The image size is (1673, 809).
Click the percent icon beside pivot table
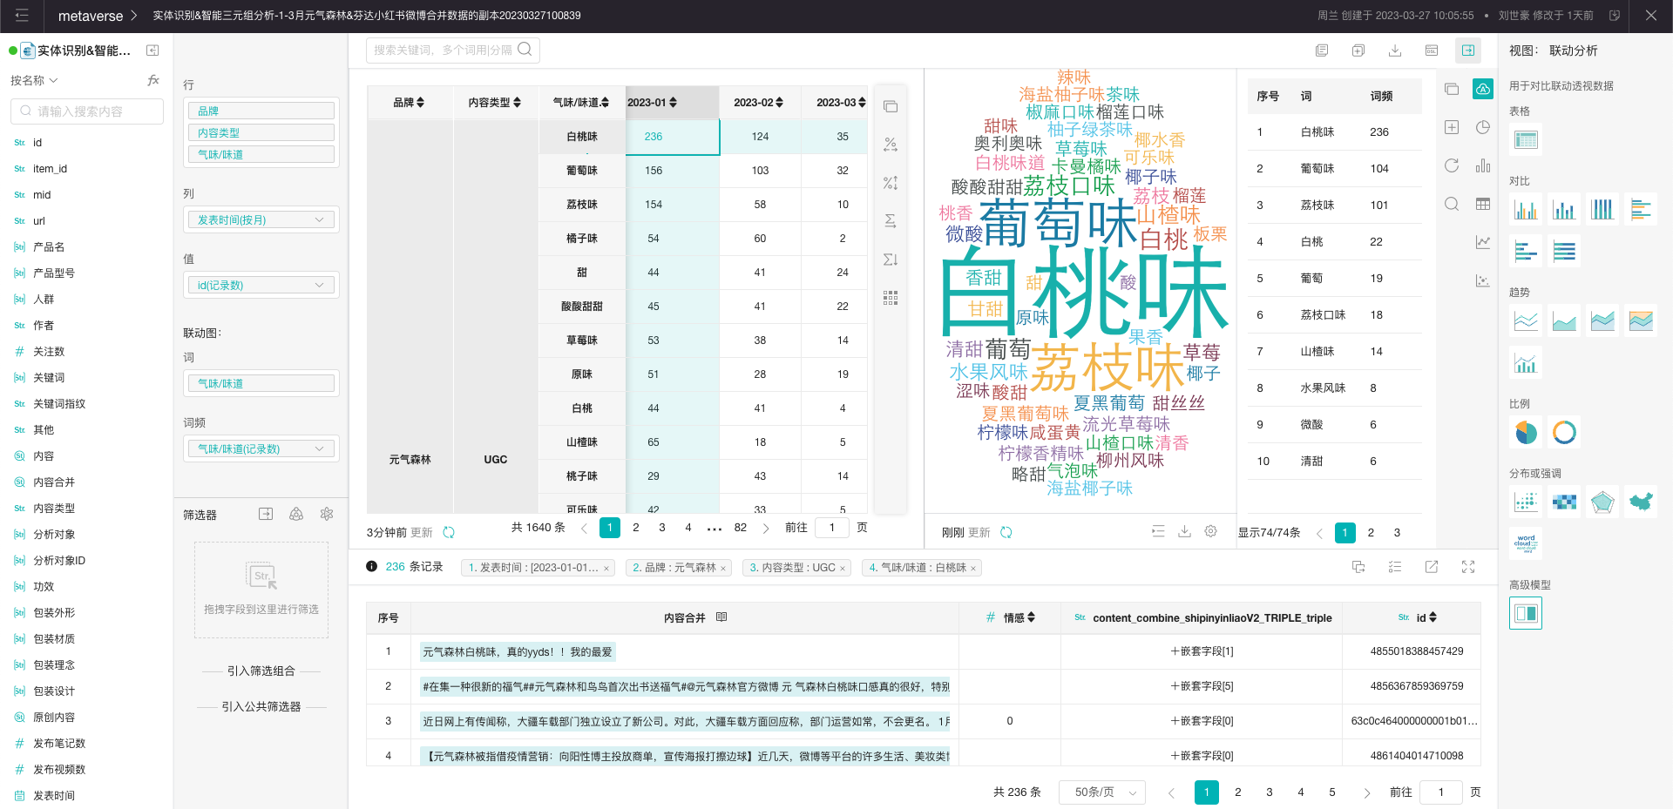[x=891, y=145]
